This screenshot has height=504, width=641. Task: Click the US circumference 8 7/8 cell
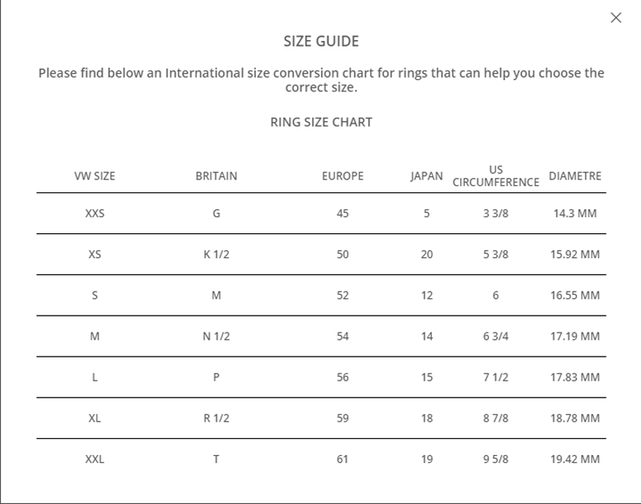coord(496,418)
